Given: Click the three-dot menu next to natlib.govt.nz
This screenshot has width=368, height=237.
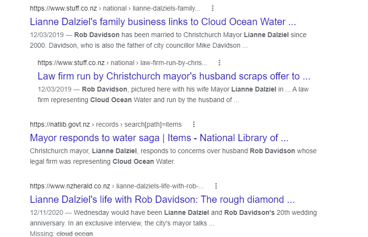Looking at the screenshot, I should (x=194, y=124).
